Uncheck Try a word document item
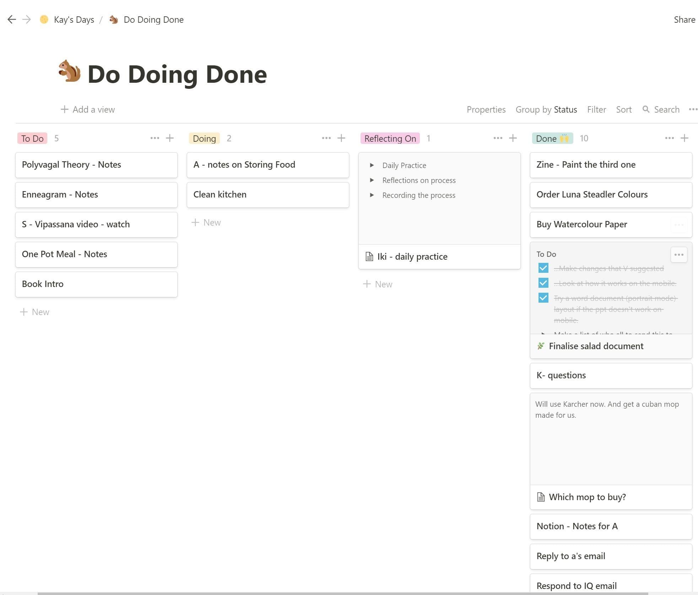 point(543,298)
